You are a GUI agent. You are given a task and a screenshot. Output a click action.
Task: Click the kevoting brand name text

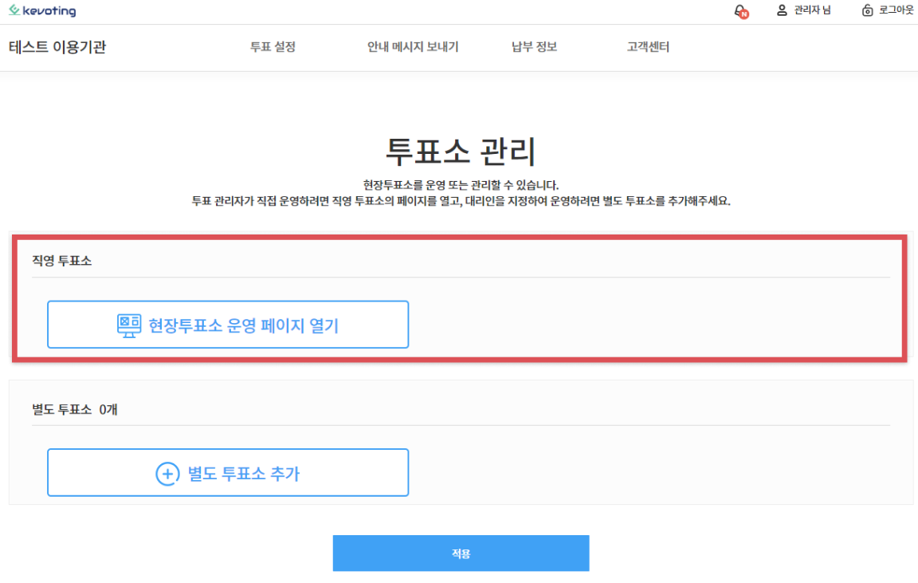pyautogui.click(x=49, y=11)
